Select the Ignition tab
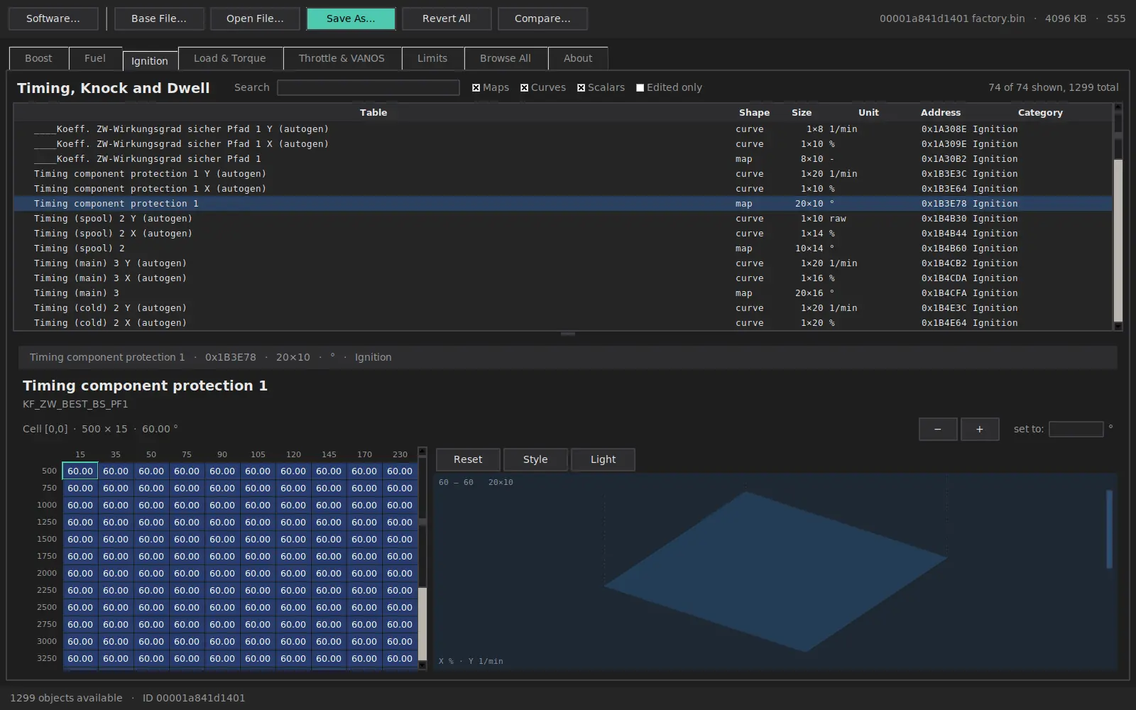The height and width of the screenshot is (710, 1136). pyautogui.click(x=150, y=61)
